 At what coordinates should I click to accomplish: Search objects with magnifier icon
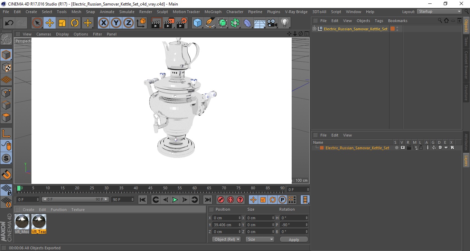click(440, 21)
